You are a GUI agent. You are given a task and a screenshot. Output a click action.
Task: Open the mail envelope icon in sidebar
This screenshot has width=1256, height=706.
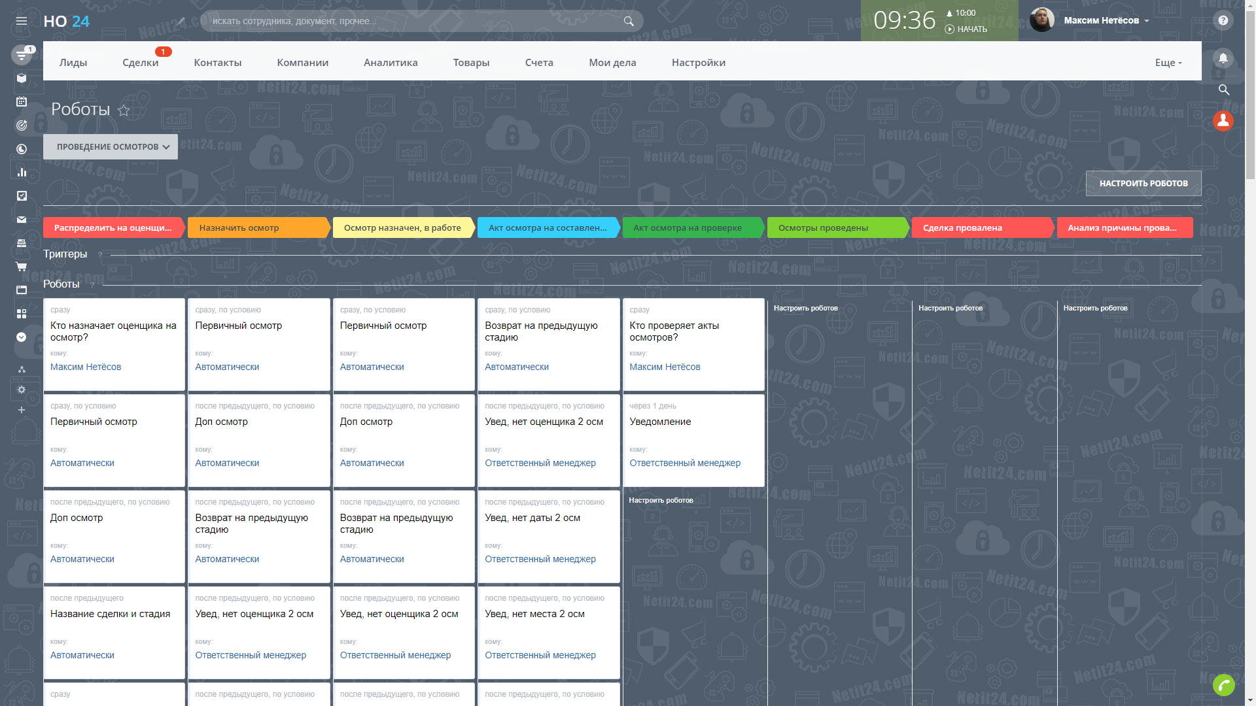tap(22, 220)
